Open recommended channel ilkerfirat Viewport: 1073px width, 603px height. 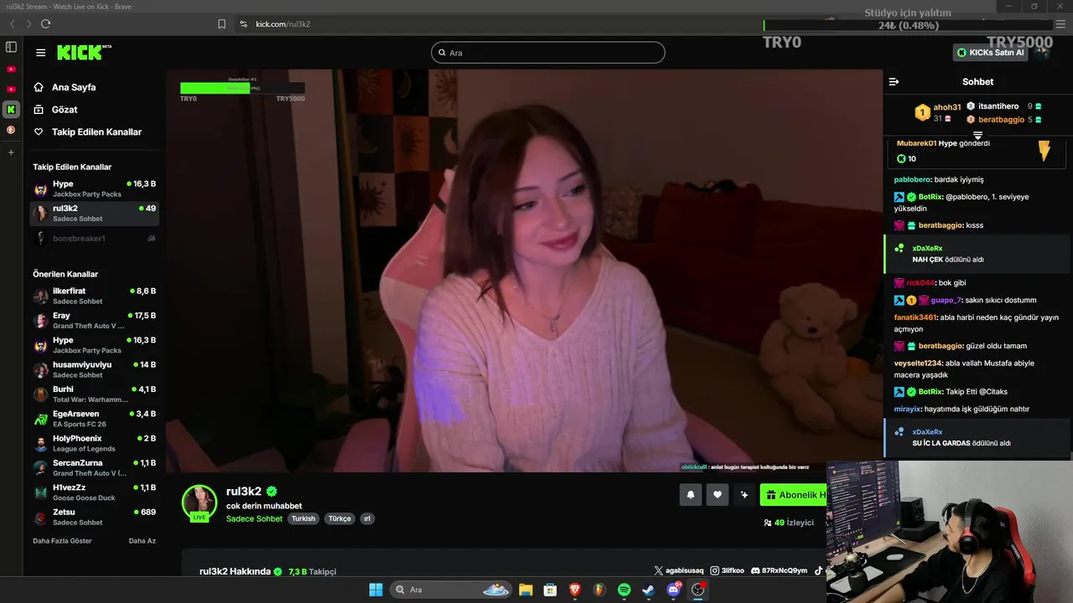click(x=94, y=296)
